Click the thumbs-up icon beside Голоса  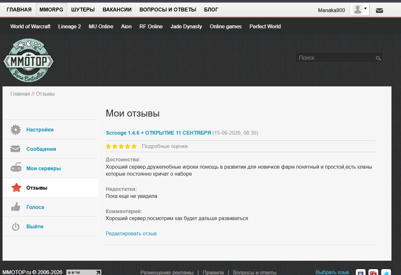[x=16, y=207]
